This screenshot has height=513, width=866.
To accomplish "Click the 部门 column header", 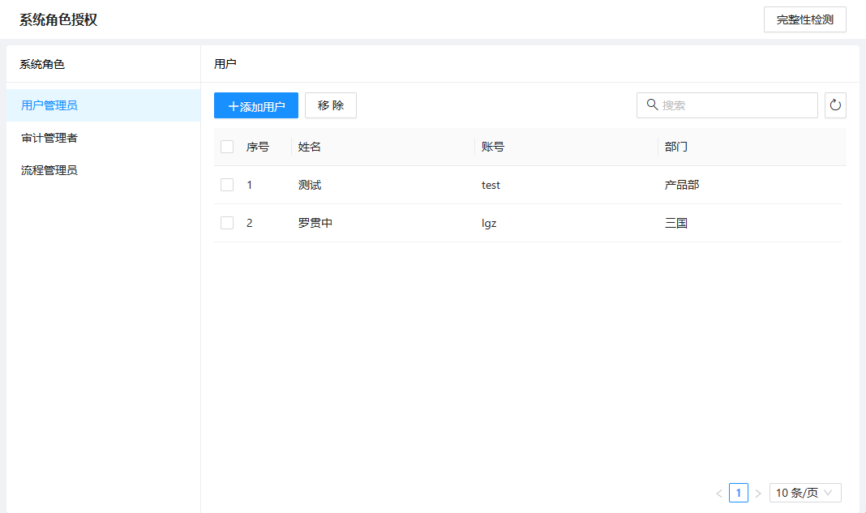I will coord(676,147).
